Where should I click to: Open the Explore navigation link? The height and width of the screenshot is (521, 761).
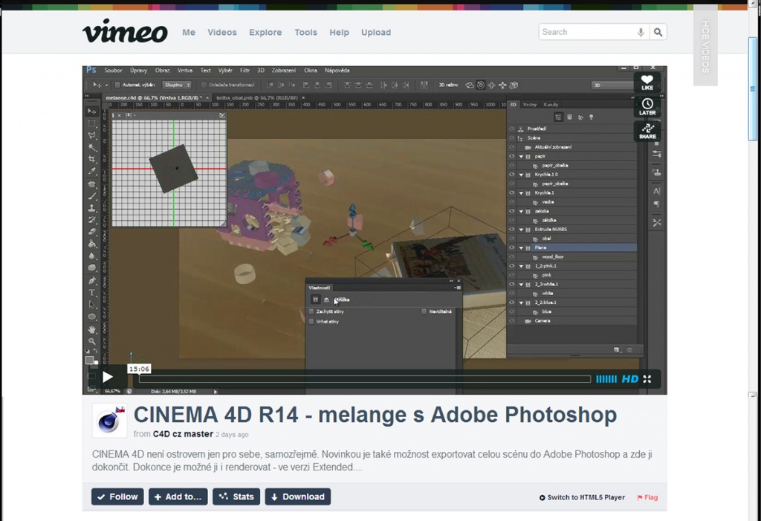click(265, 32)
